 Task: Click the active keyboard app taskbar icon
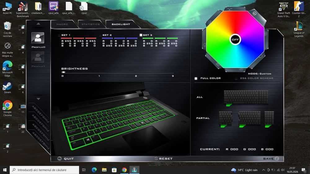(x=134, y=170)
